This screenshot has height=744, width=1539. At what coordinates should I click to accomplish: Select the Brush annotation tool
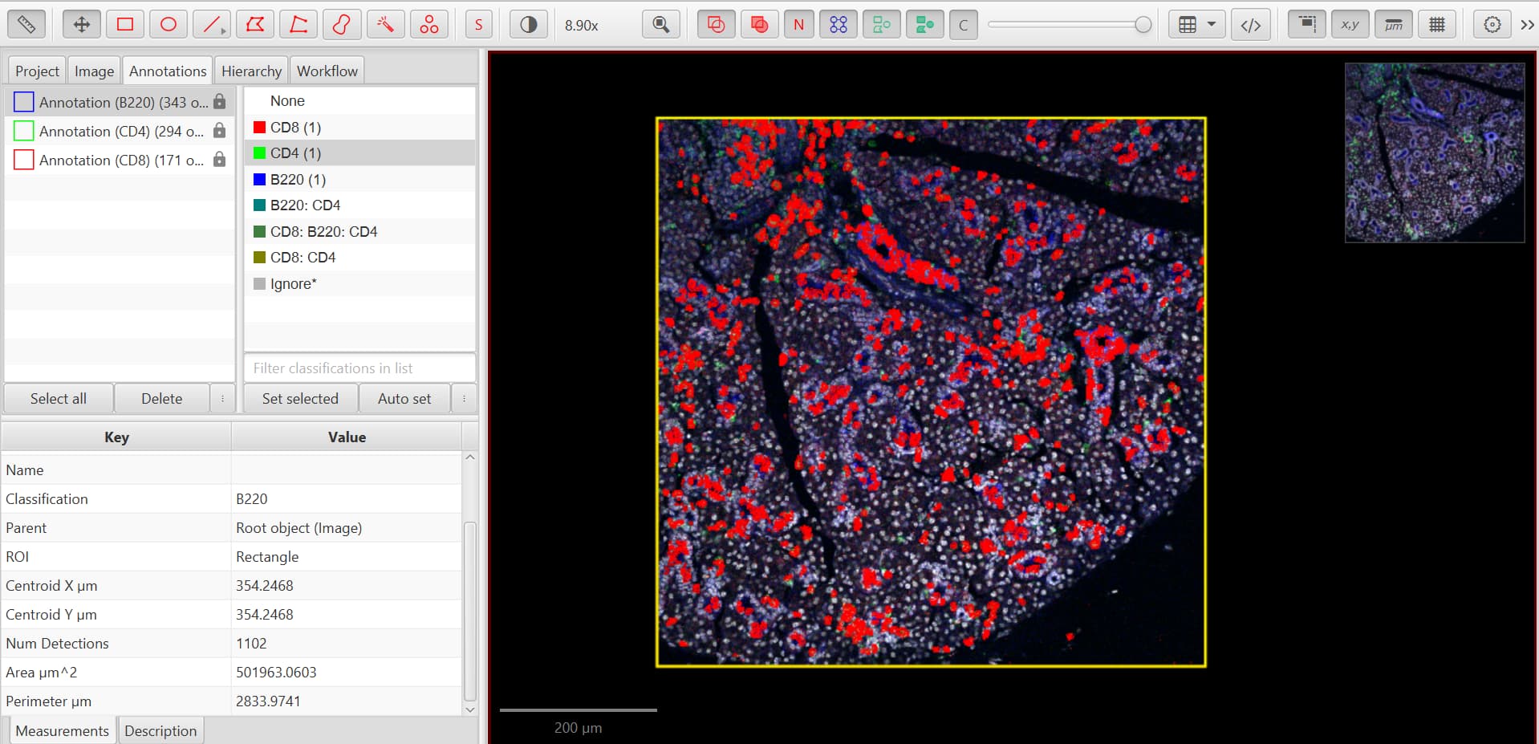click(342, 23)
